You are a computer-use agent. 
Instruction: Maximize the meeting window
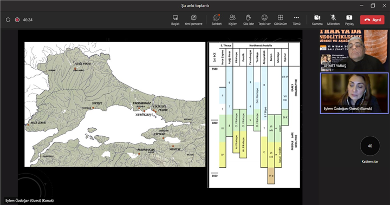pyautogui.click(x=373, y=5)
